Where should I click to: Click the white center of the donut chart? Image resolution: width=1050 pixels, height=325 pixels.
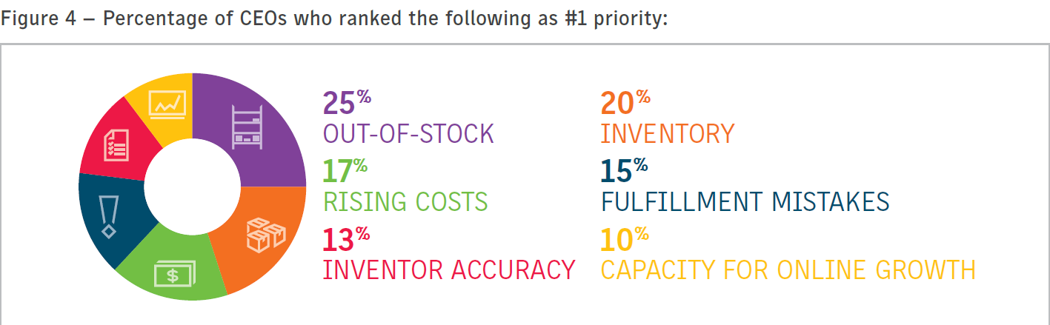[193, 186]
